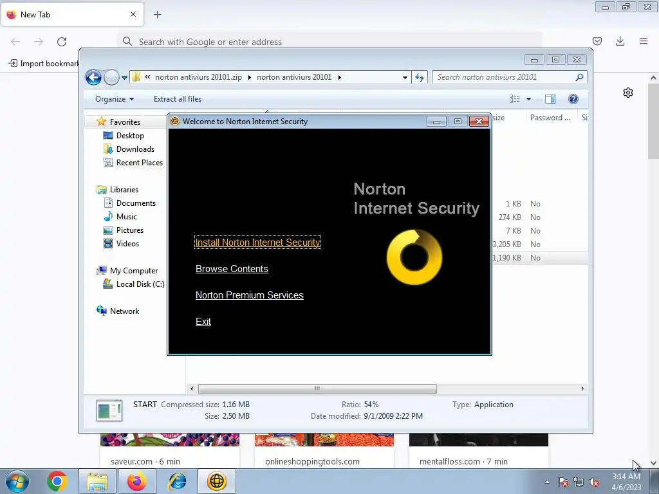The image size is (659, 494).
Task: Select the file row showing 274 KB
Action: coord(540,217)
